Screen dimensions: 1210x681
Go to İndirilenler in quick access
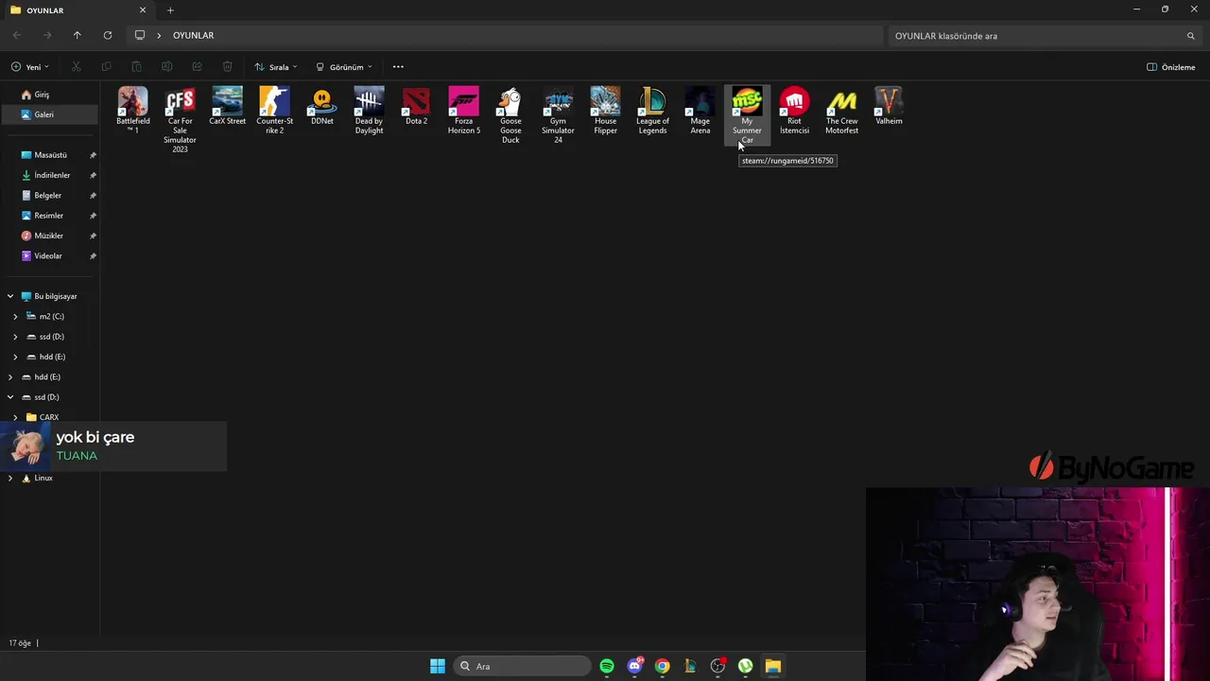click(x=51, y=175)
